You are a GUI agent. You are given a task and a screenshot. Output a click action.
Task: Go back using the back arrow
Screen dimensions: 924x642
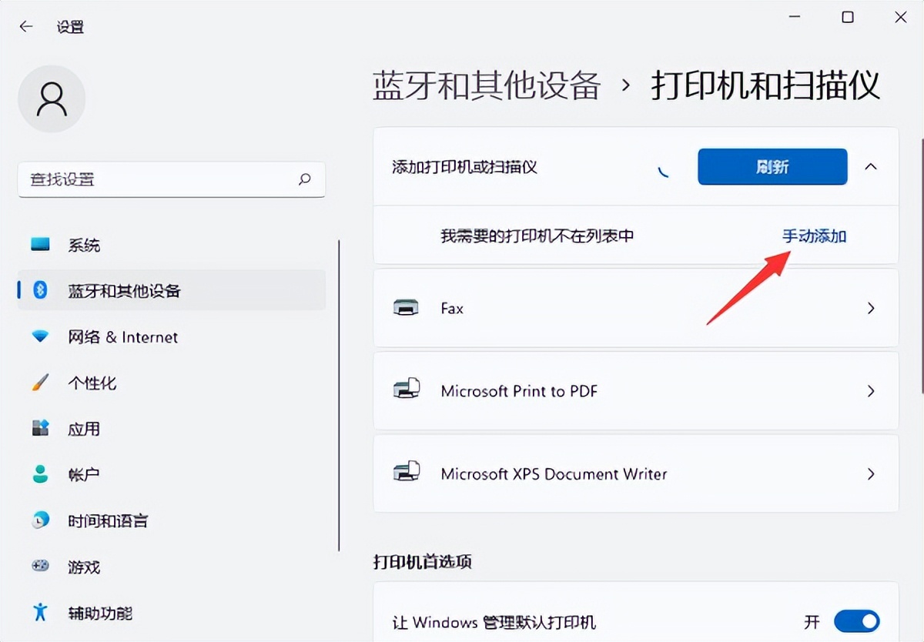tap(25, 25)
